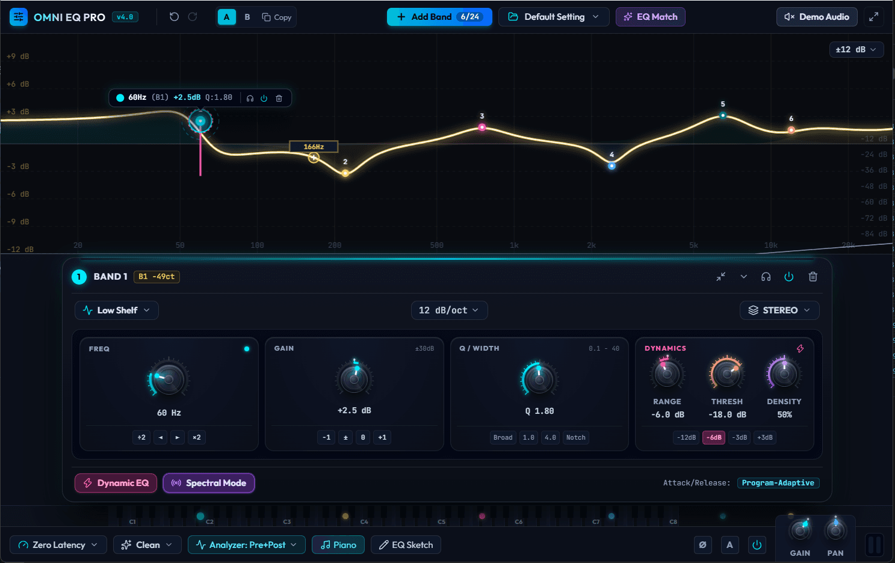Click the THRESH knob
This screenshot has height=563, width=895.
(x=727, y=374)
